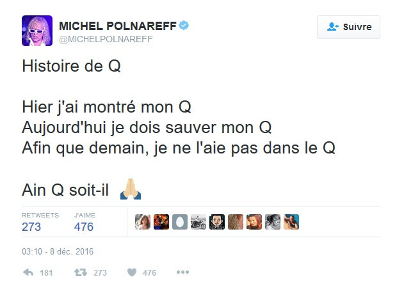This screenshot has height=298, width=404.
Task: Select the second liker avatar with orange flames
Action: [161, 222]
